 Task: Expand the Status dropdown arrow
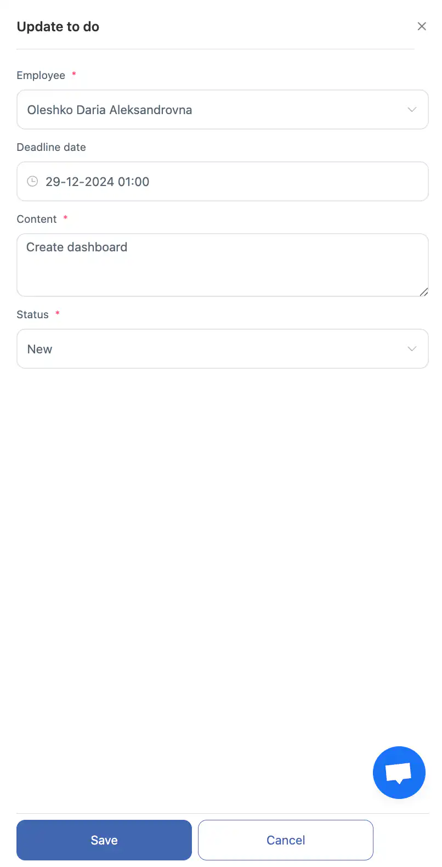pos(412,349)
